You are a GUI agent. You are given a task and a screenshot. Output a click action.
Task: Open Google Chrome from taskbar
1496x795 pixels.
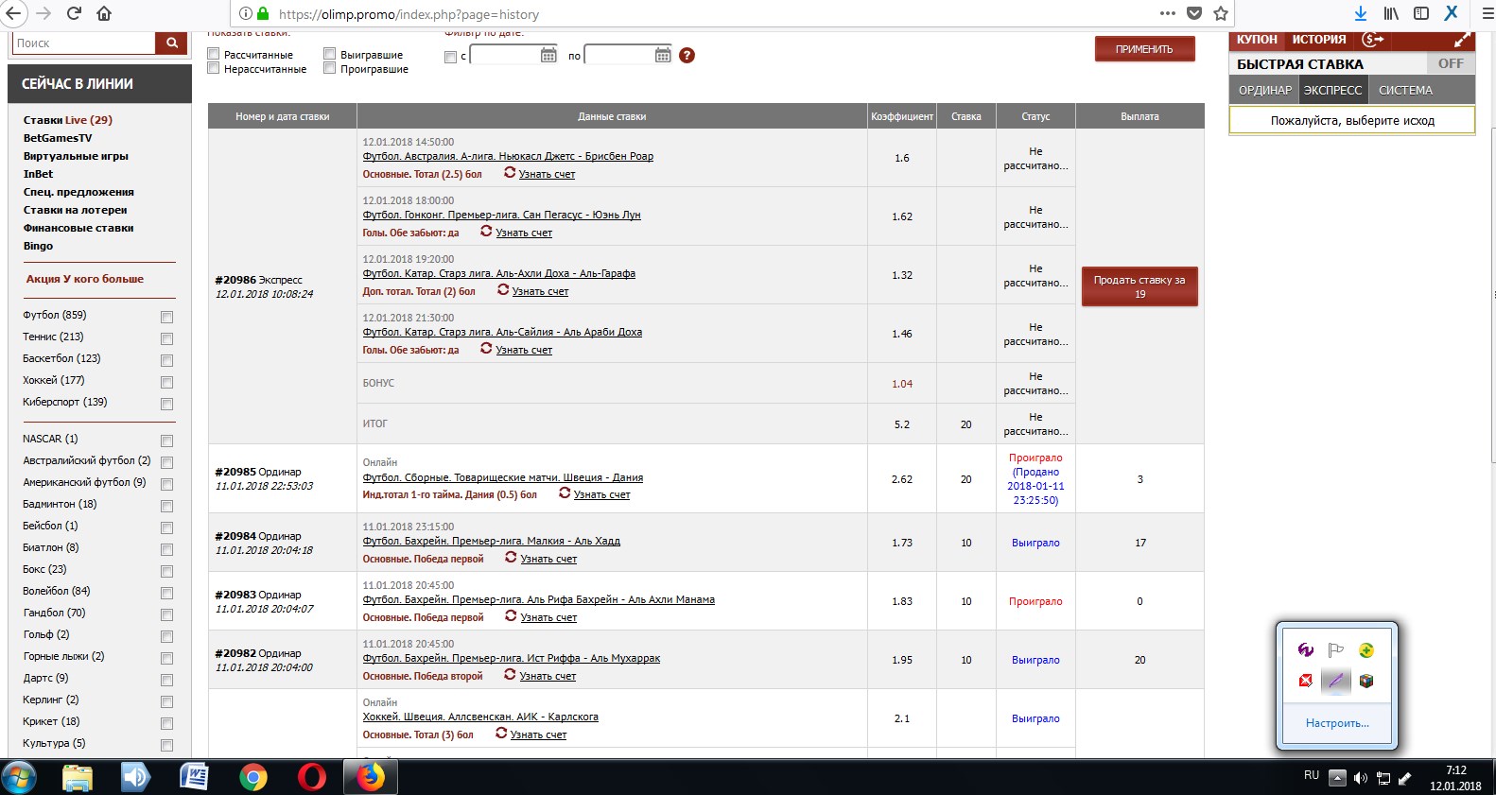252,777
